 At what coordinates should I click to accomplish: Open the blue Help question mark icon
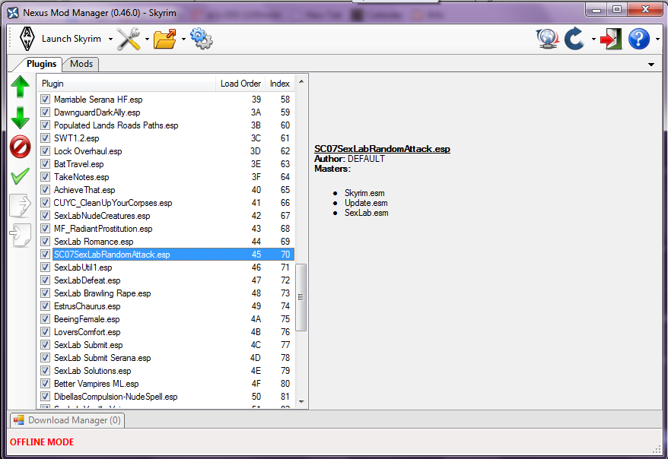point(639,39)
